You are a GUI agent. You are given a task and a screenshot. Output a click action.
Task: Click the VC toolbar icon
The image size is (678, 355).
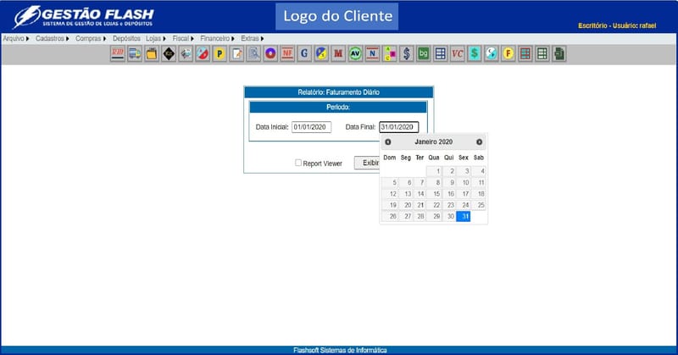click(458, 54)
